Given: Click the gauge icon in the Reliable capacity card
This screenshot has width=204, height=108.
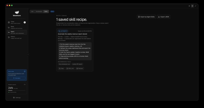Looking at the screenshot, I should [25, 85].
